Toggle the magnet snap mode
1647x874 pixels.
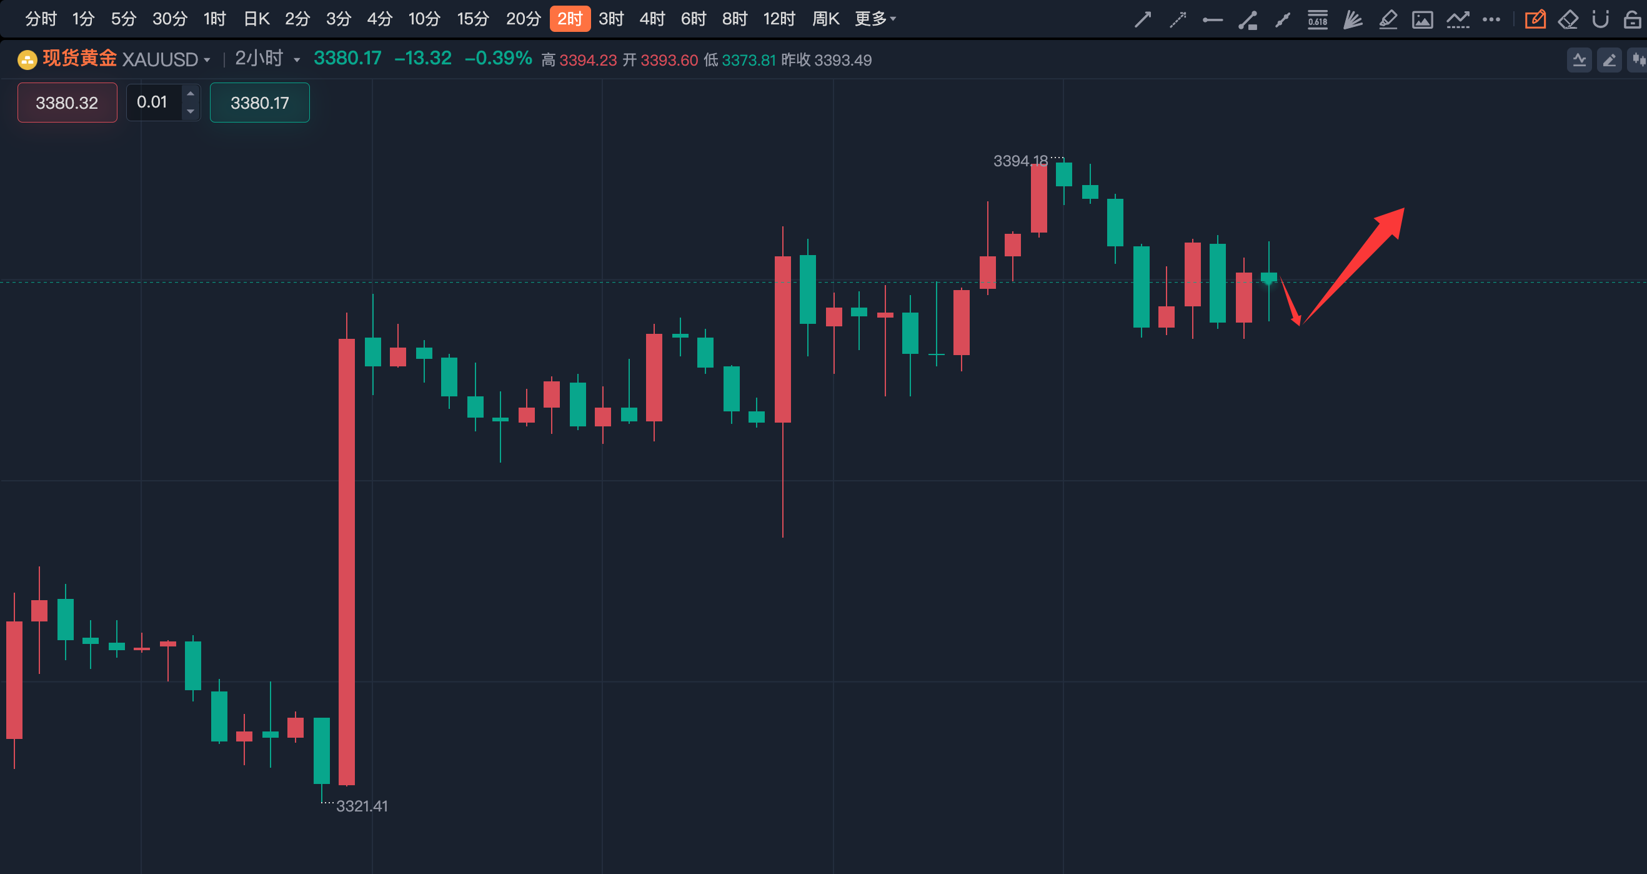click(1600, 20)
